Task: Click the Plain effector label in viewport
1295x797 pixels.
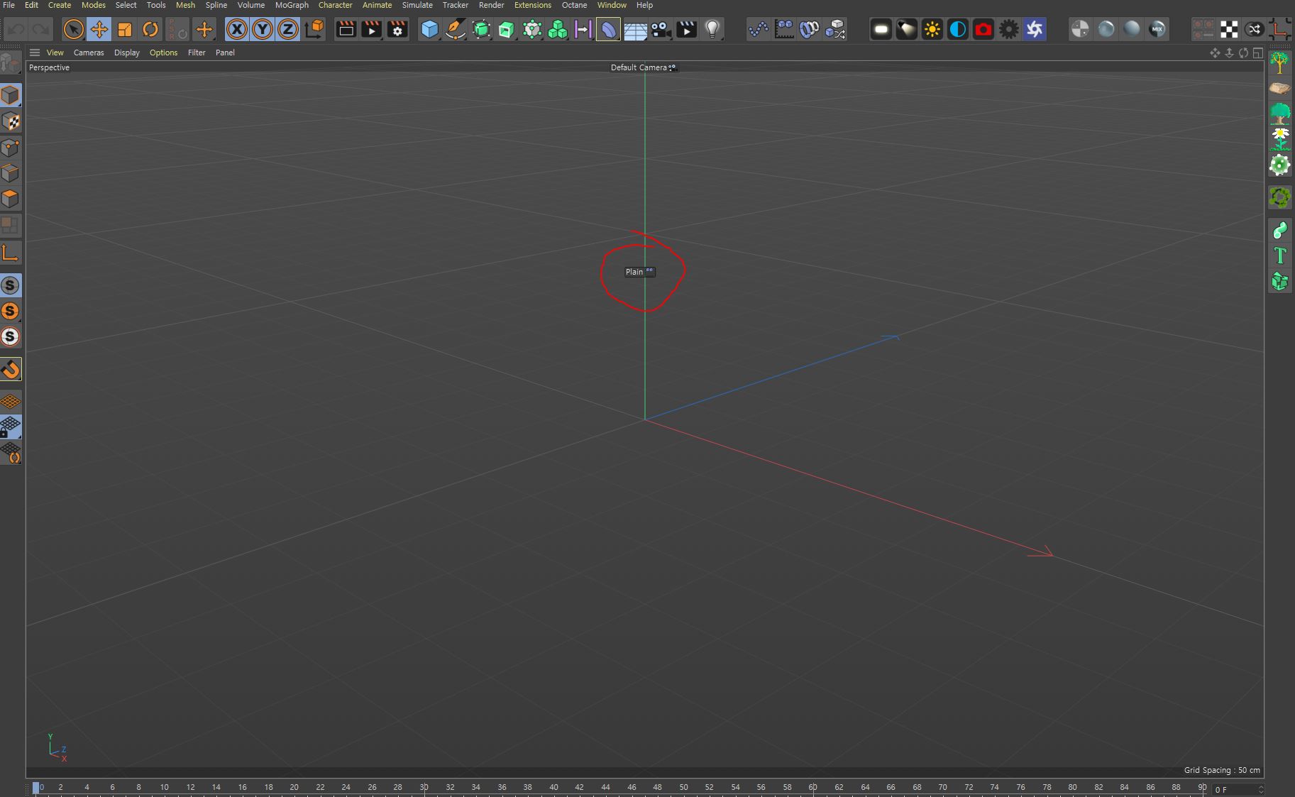Action: pyautogui.click(x=634, y=272)
